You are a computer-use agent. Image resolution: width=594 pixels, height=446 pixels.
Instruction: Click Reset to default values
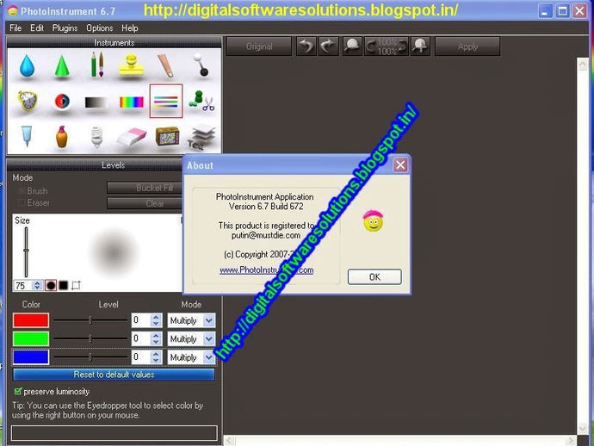point(114,375)
